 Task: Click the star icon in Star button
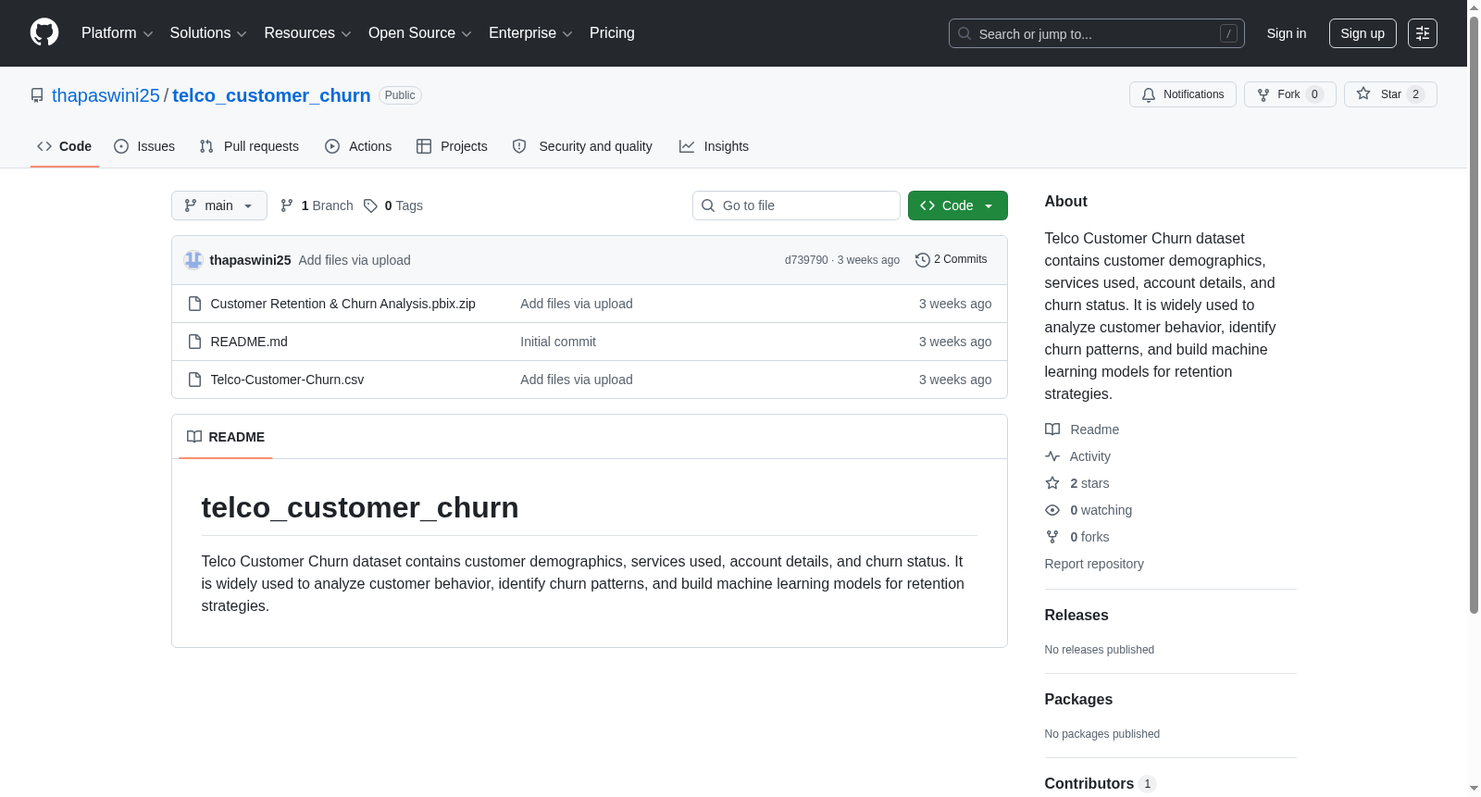coord(1363,93)
